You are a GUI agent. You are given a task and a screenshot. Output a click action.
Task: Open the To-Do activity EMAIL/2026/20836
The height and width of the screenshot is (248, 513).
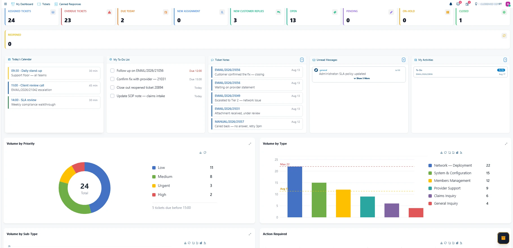pos(460,72)
